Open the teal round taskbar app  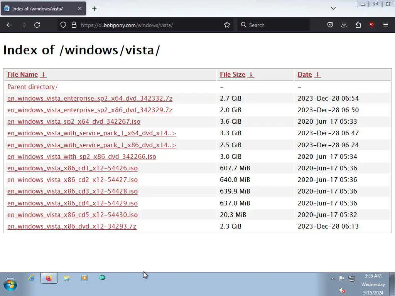pos(102,277)
